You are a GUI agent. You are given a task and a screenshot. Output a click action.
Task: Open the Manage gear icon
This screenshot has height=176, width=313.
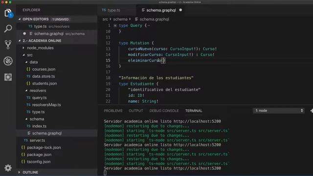tap(8, 168)
